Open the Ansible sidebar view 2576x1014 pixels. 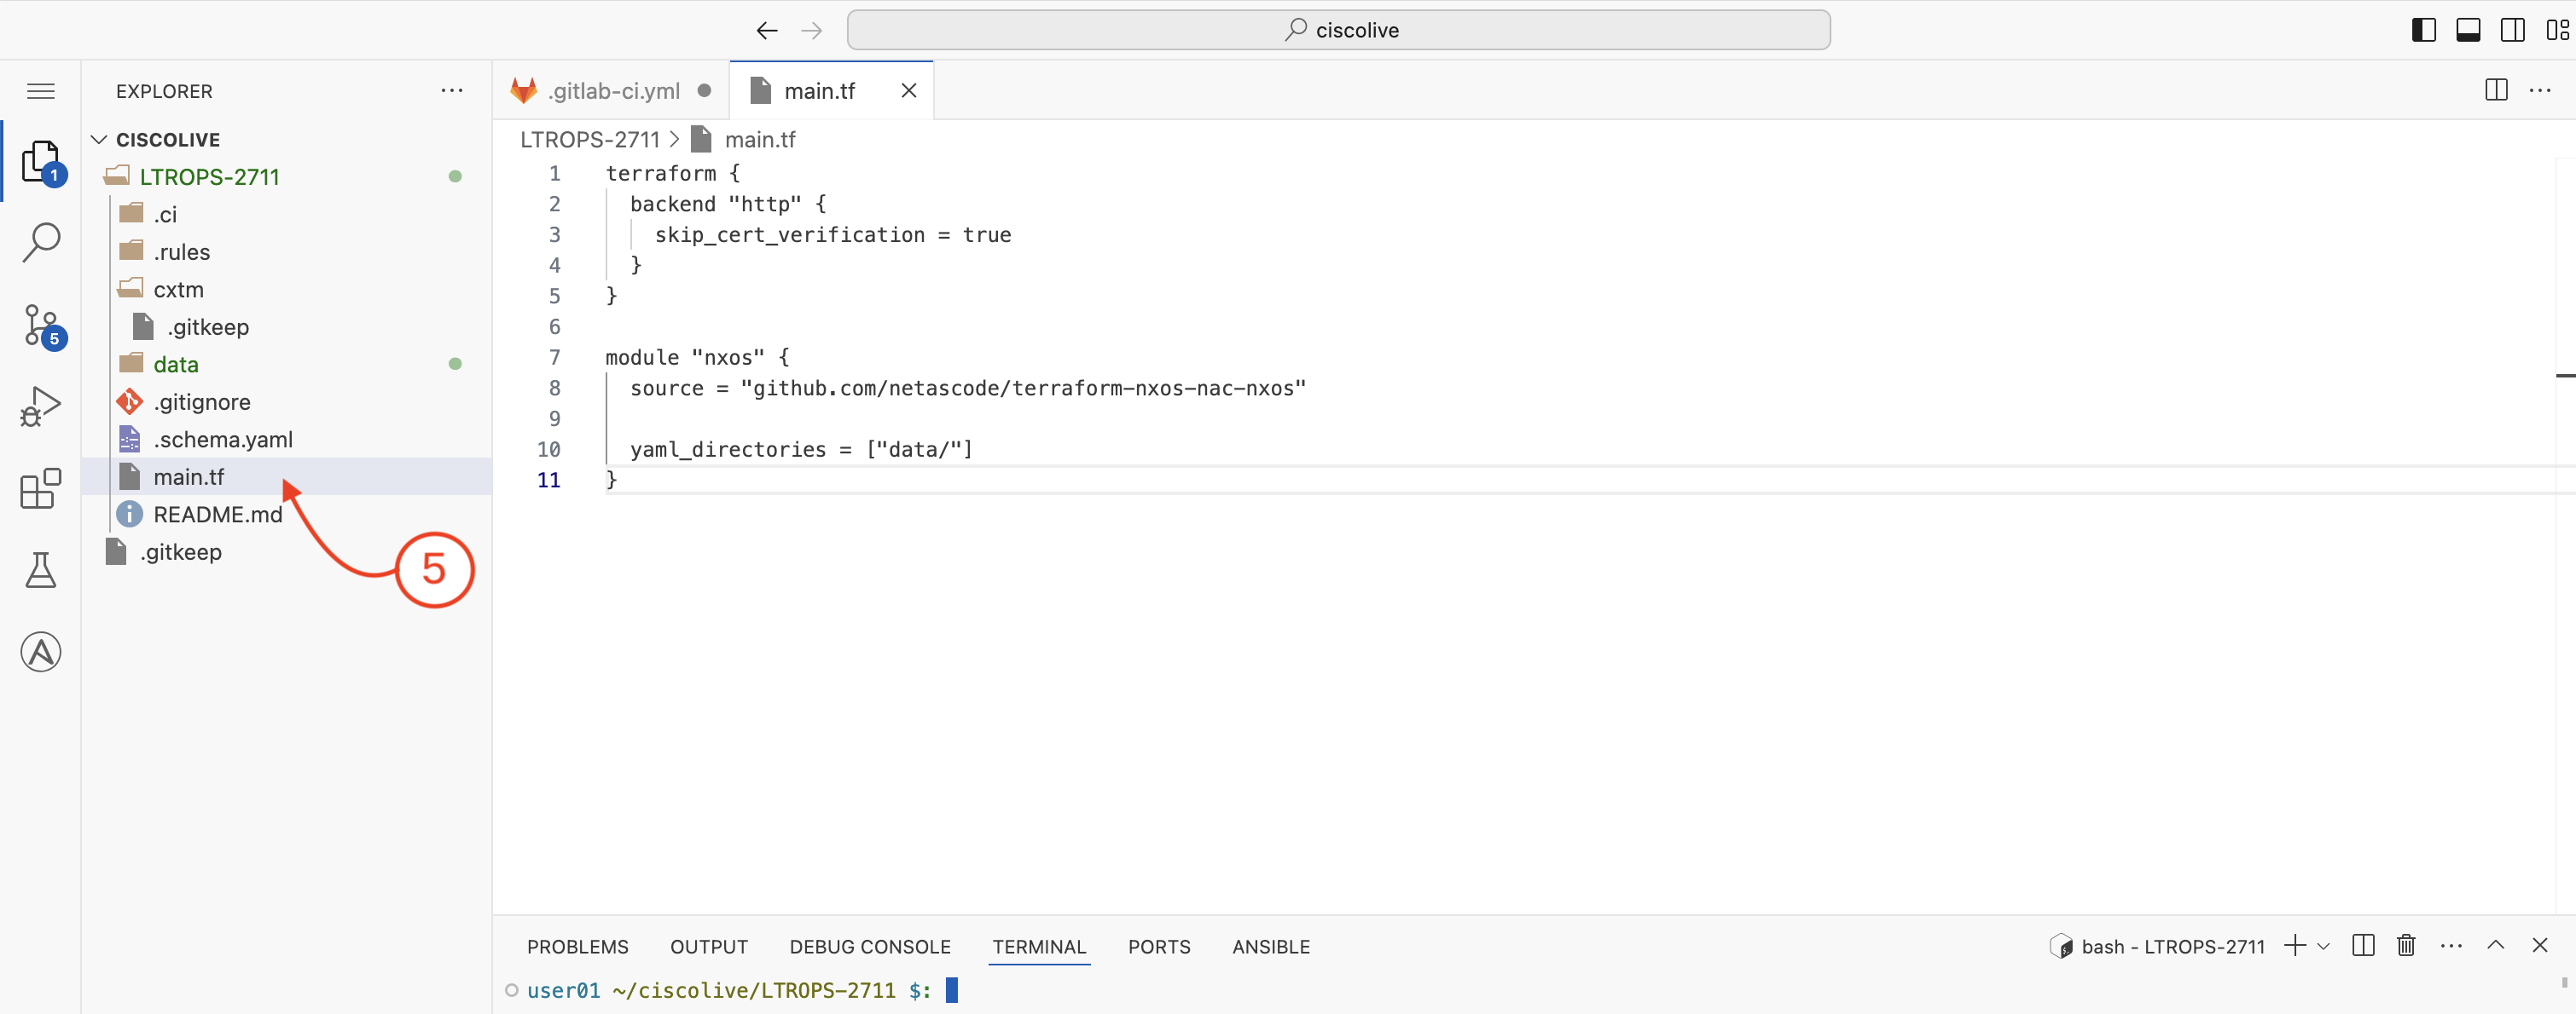tap(41, 653)
